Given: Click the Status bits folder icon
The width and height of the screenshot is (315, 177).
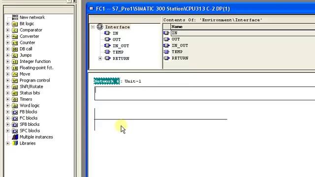Looking at the screenshot, I should point(15,93).
